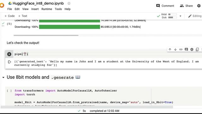The image size is (202, 114).
Task: Click the pencil Editing icon
Action: click(190, 16)
